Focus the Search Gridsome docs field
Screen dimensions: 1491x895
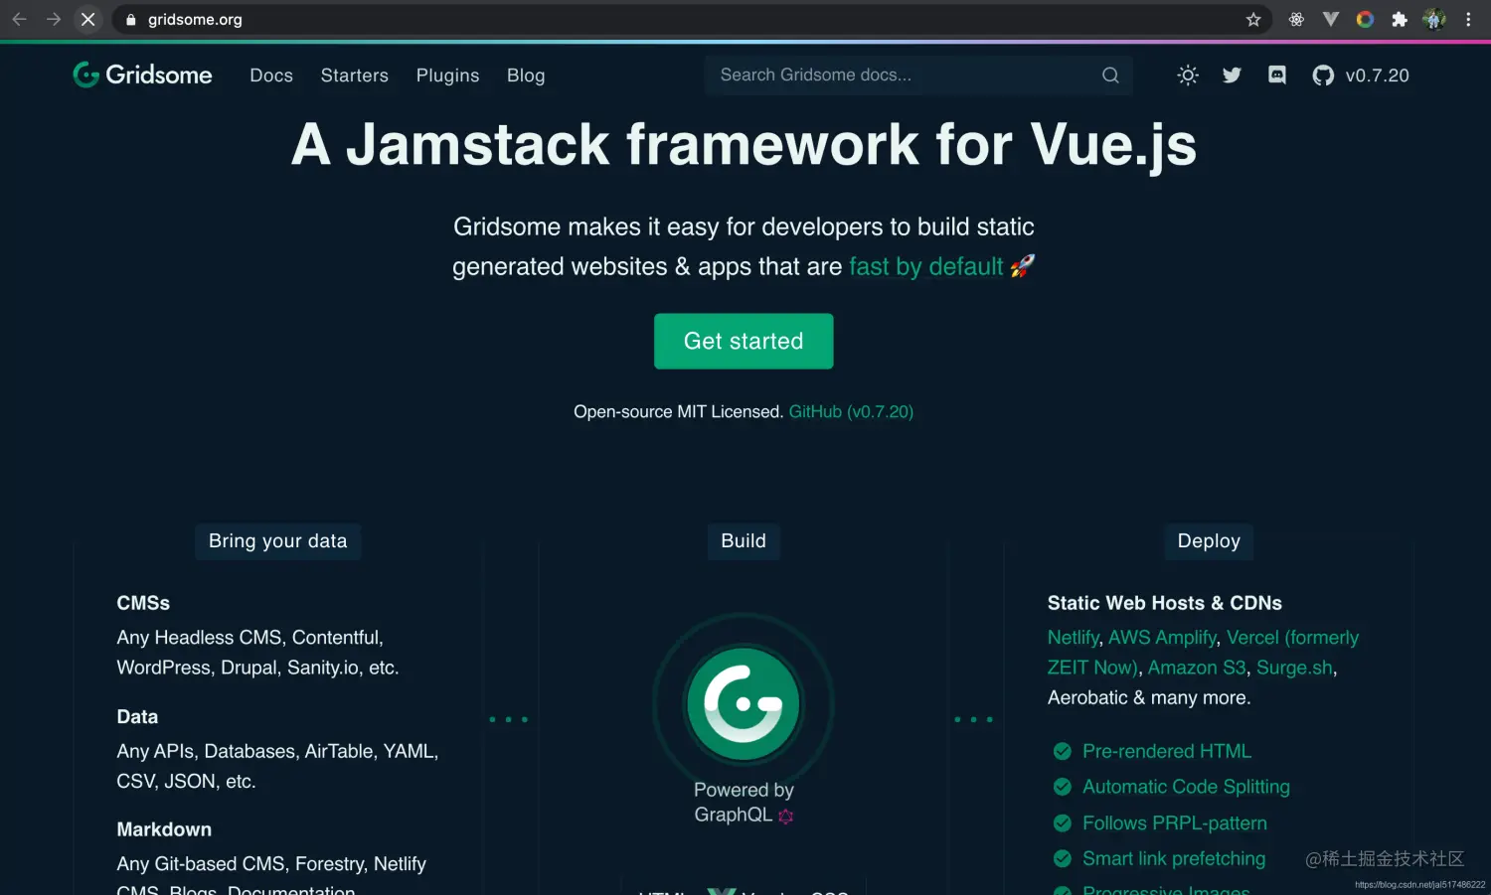(x=918, y=75)
